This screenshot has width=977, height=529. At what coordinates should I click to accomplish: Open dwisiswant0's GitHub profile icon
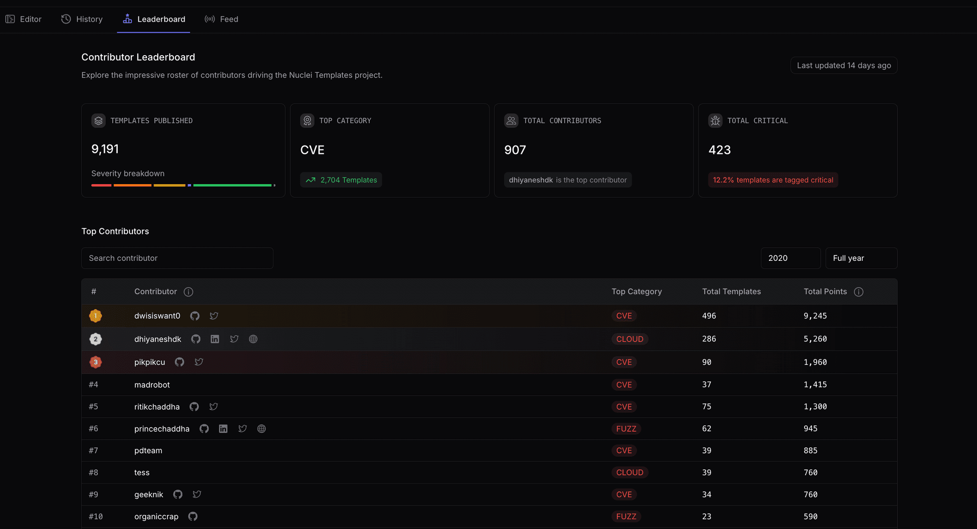(195, 316)
